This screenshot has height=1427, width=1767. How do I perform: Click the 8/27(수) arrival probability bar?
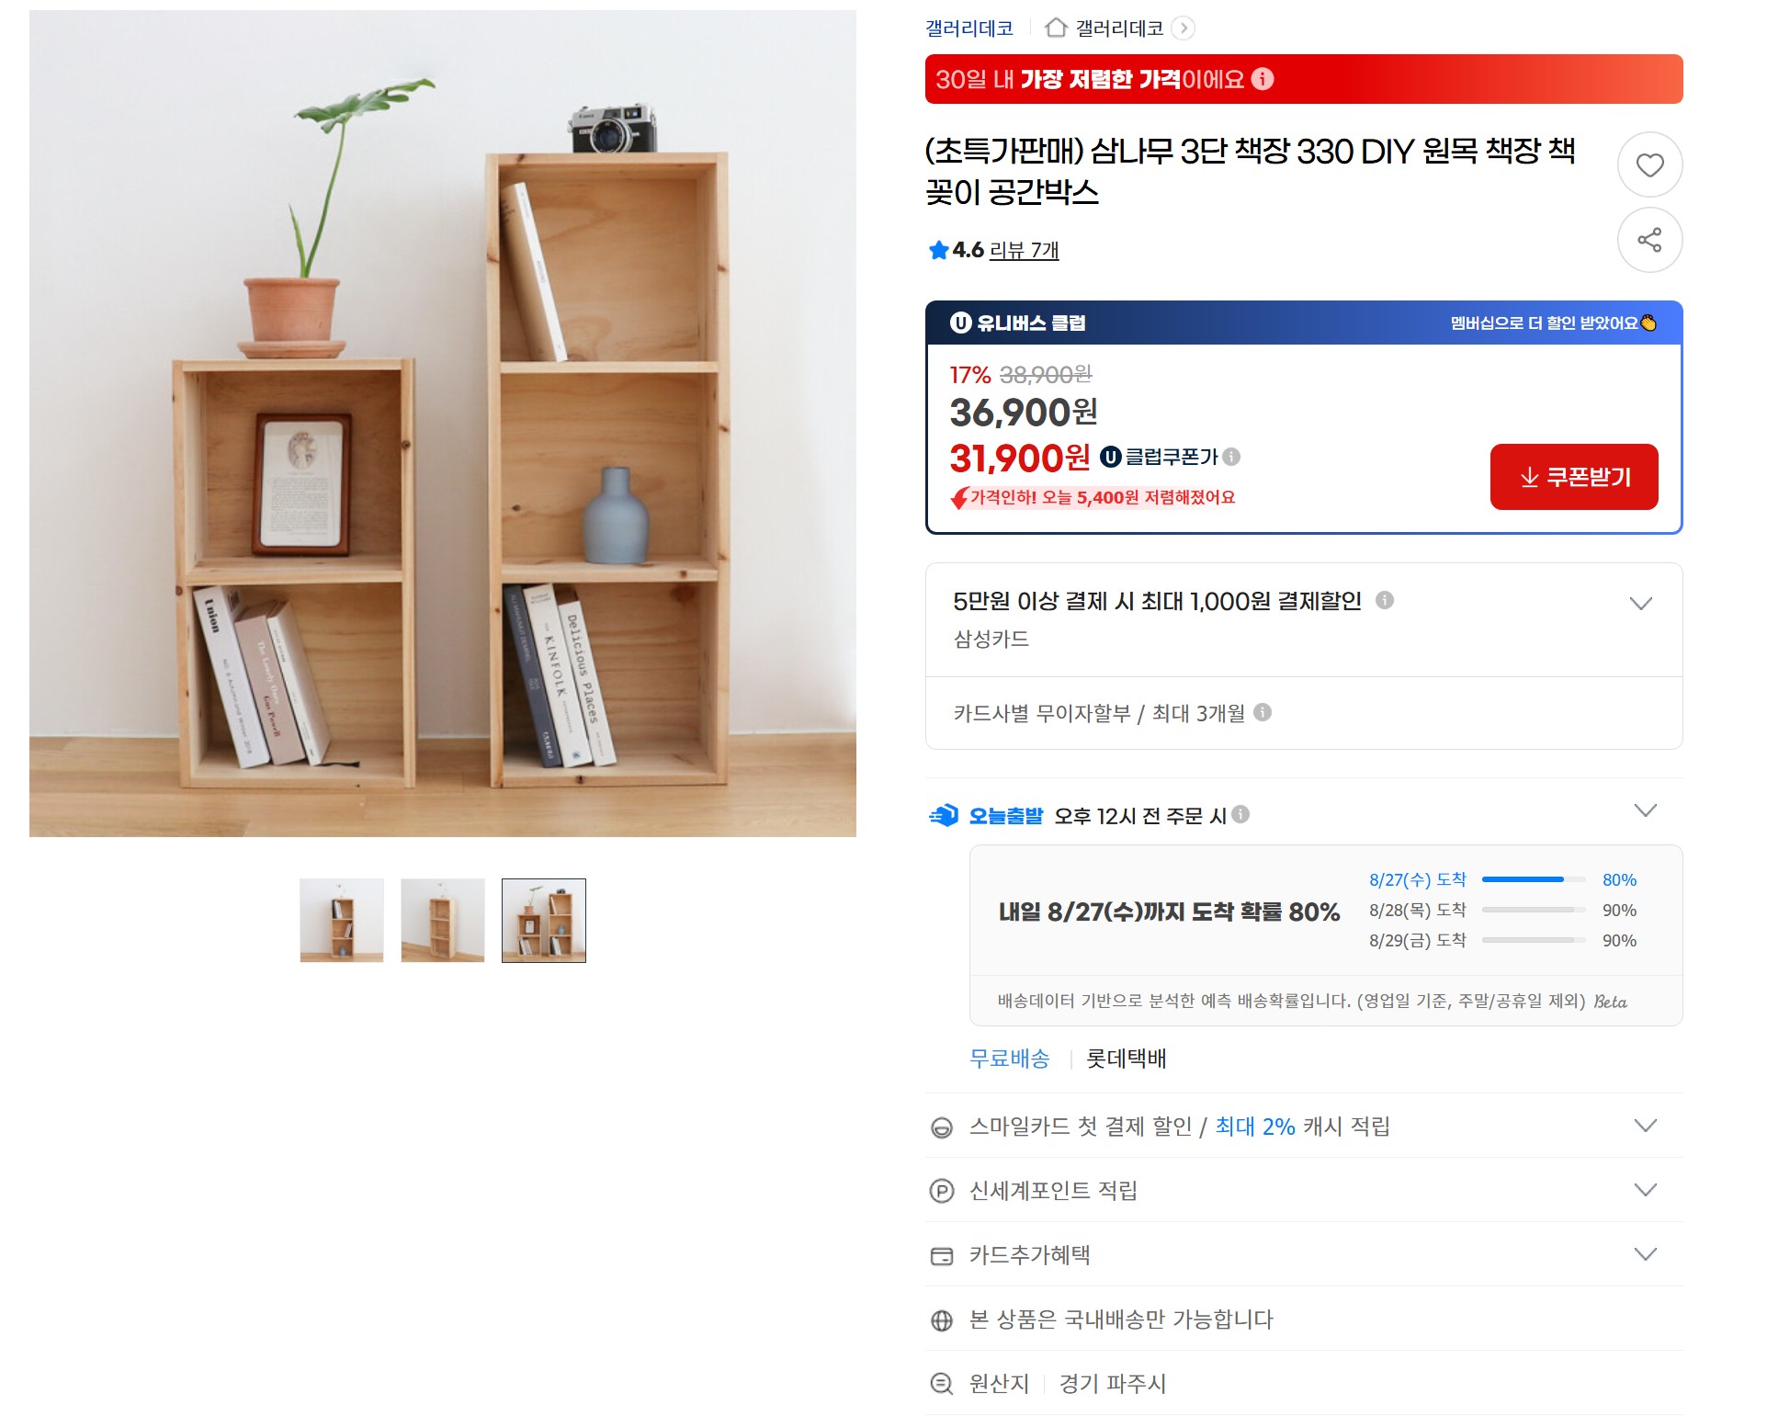point(1534,879)
